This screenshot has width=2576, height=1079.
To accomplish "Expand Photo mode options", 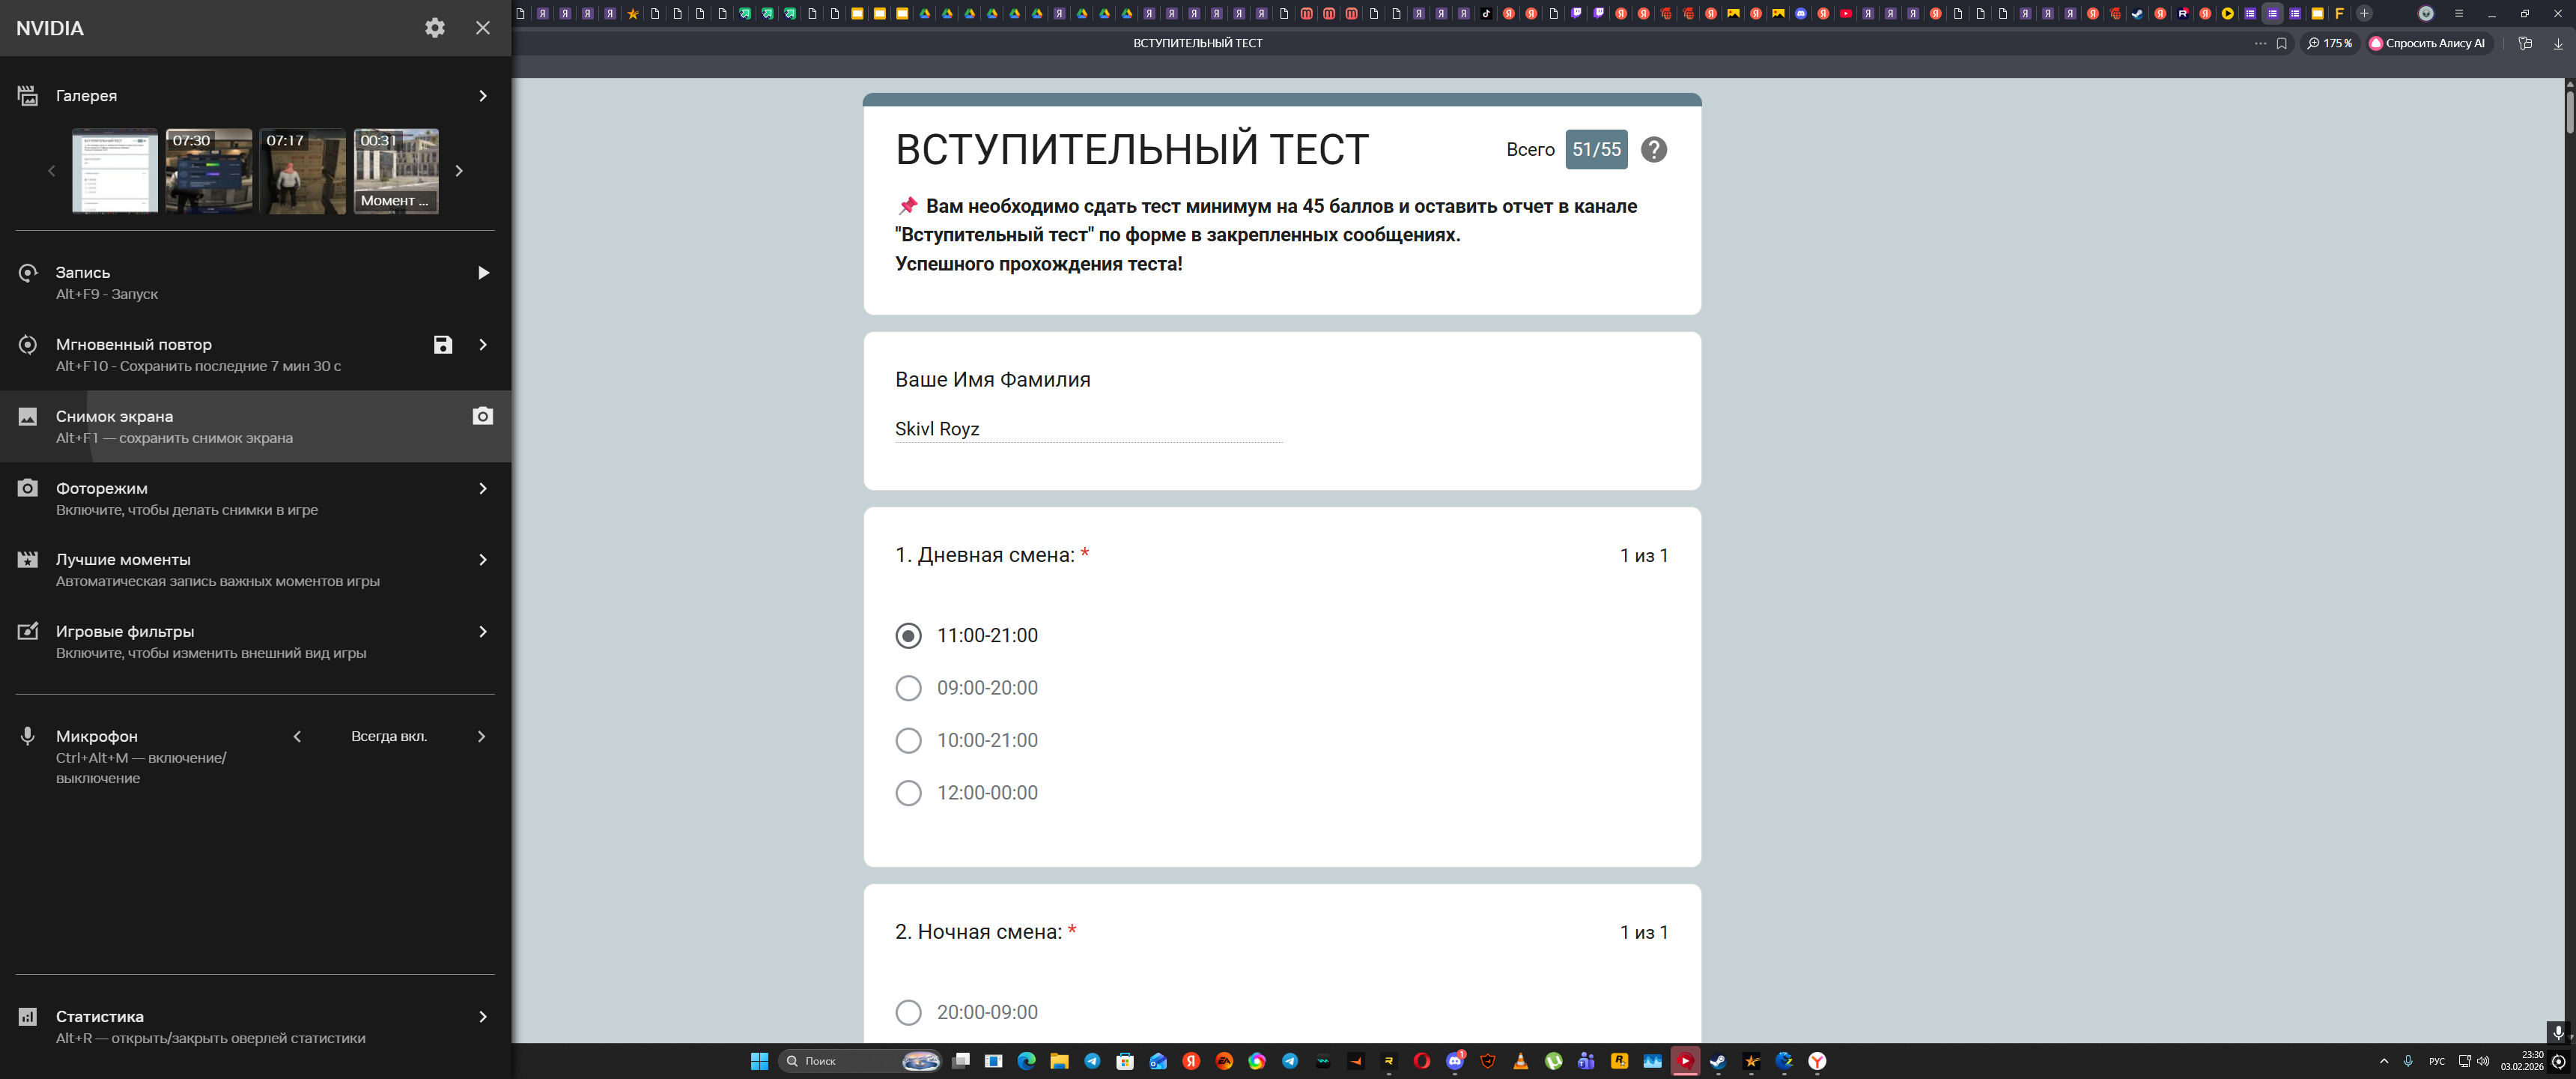I will (x=482, y=489).
